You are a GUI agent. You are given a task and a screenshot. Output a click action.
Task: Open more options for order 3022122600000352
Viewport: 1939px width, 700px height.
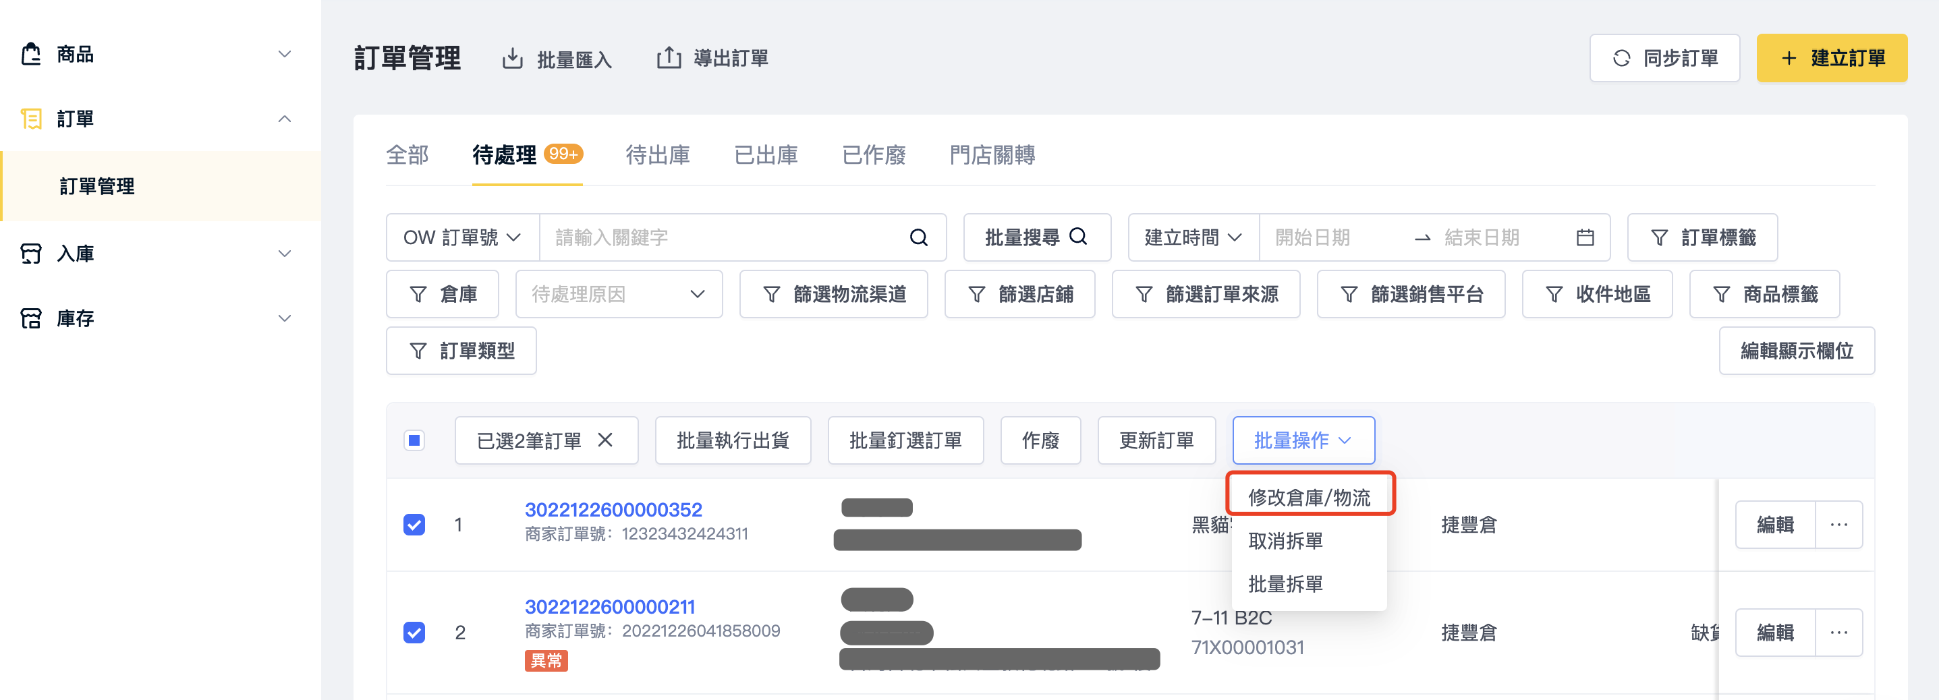click(x=1838, y=525)
